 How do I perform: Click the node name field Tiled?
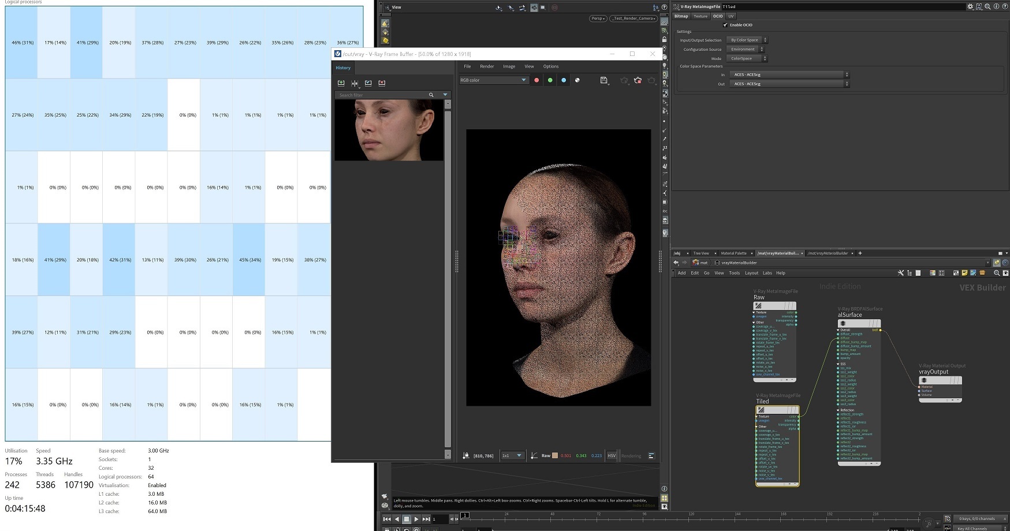coord(843,6)
